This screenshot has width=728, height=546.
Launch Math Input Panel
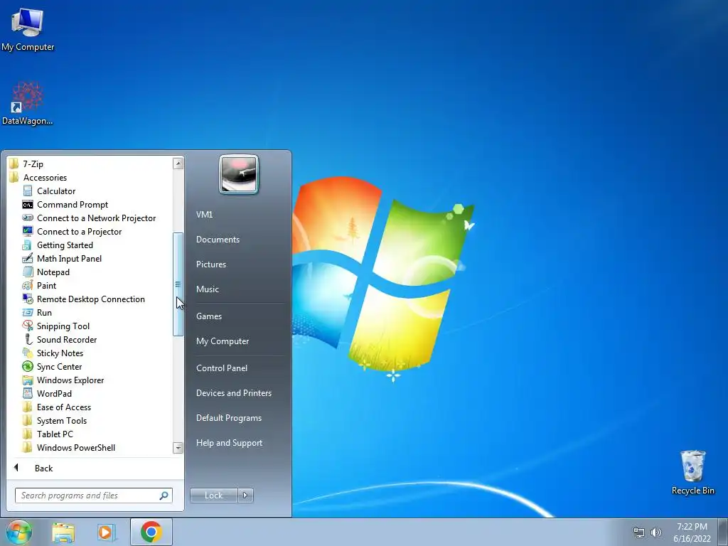pyautogui.click(x=69, y=258)
